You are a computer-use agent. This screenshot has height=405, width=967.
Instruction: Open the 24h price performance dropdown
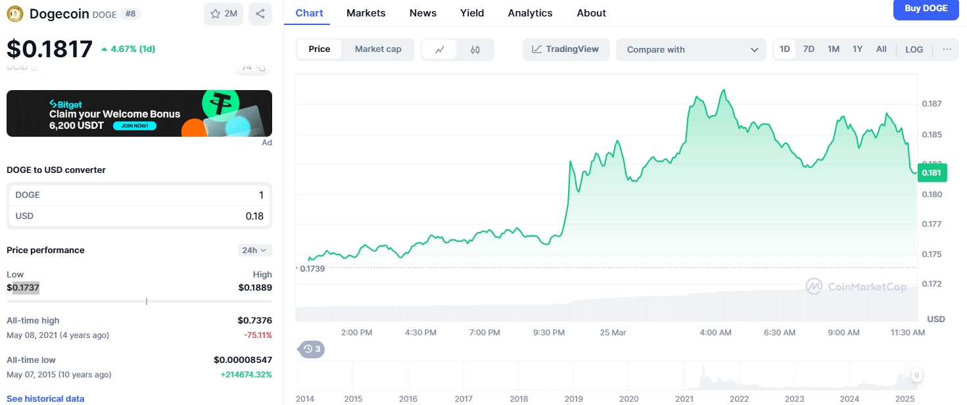pos(254,250)
